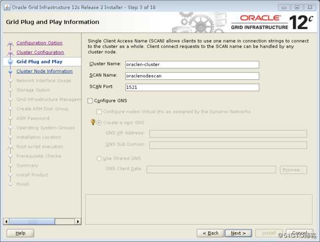Image resolution: width=320 pixels, height=242 pixels.
Task: Click the Browse button
Action: click(293, 170)
